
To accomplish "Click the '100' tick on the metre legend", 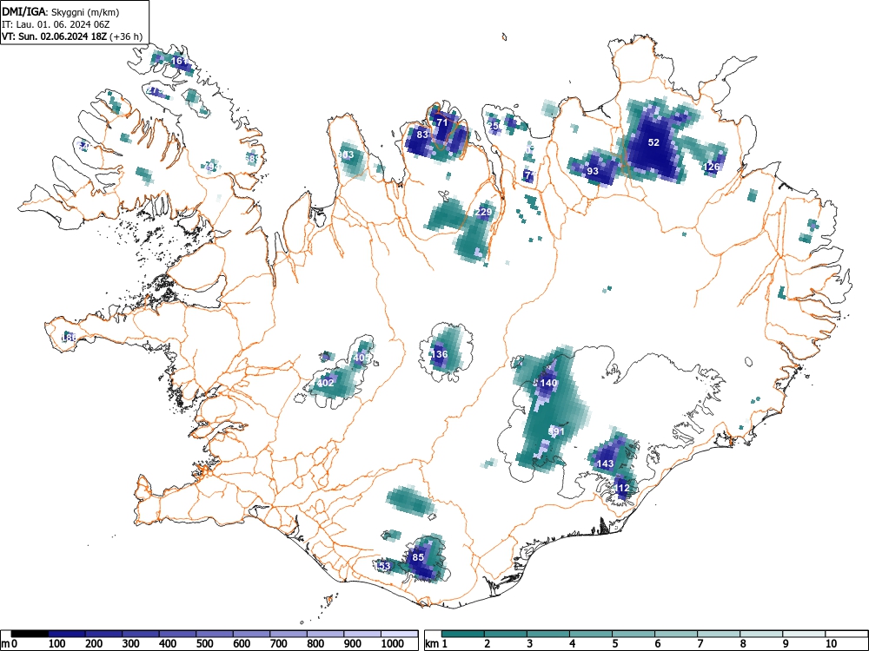I will (x=57, y=644).
